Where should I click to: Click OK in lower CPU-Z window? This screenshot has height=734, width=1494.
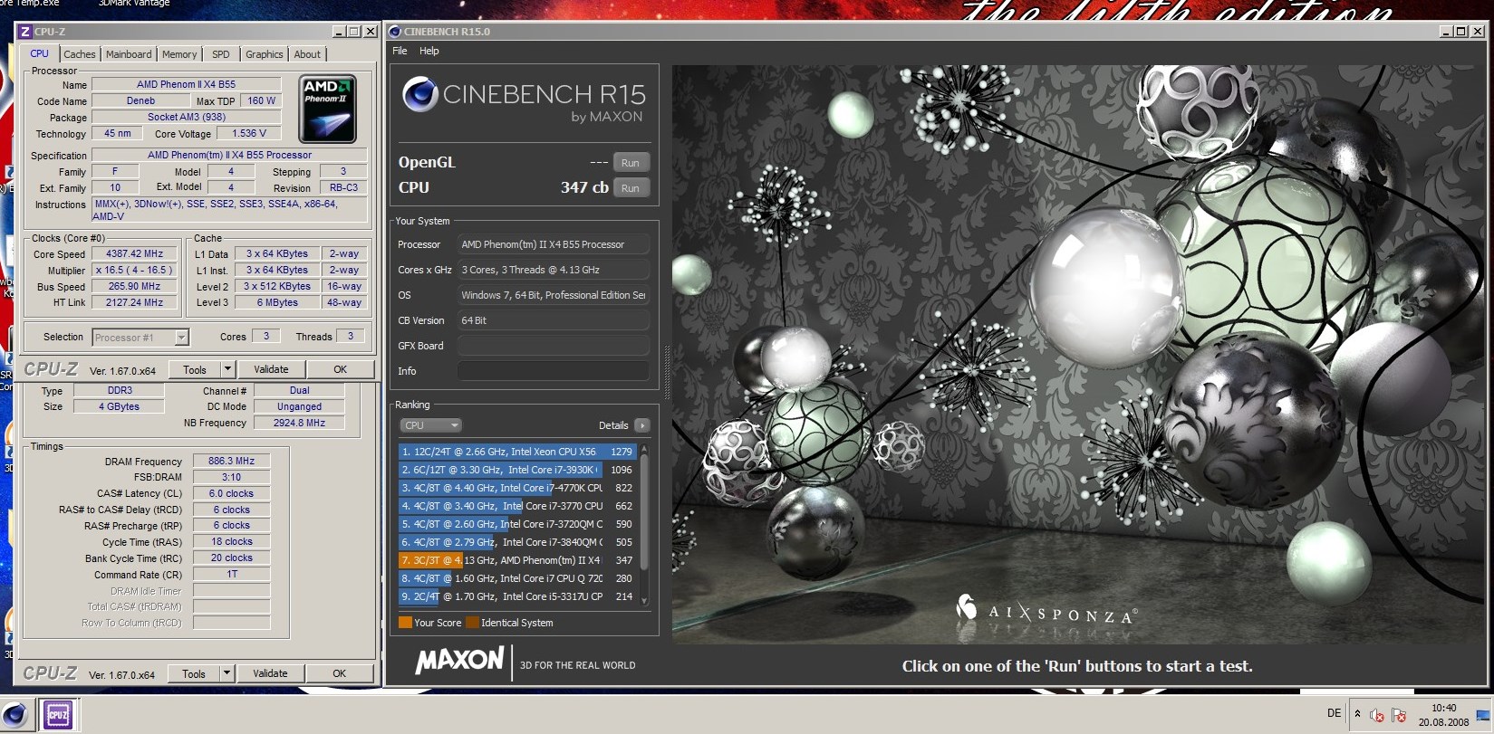[339, 673]
